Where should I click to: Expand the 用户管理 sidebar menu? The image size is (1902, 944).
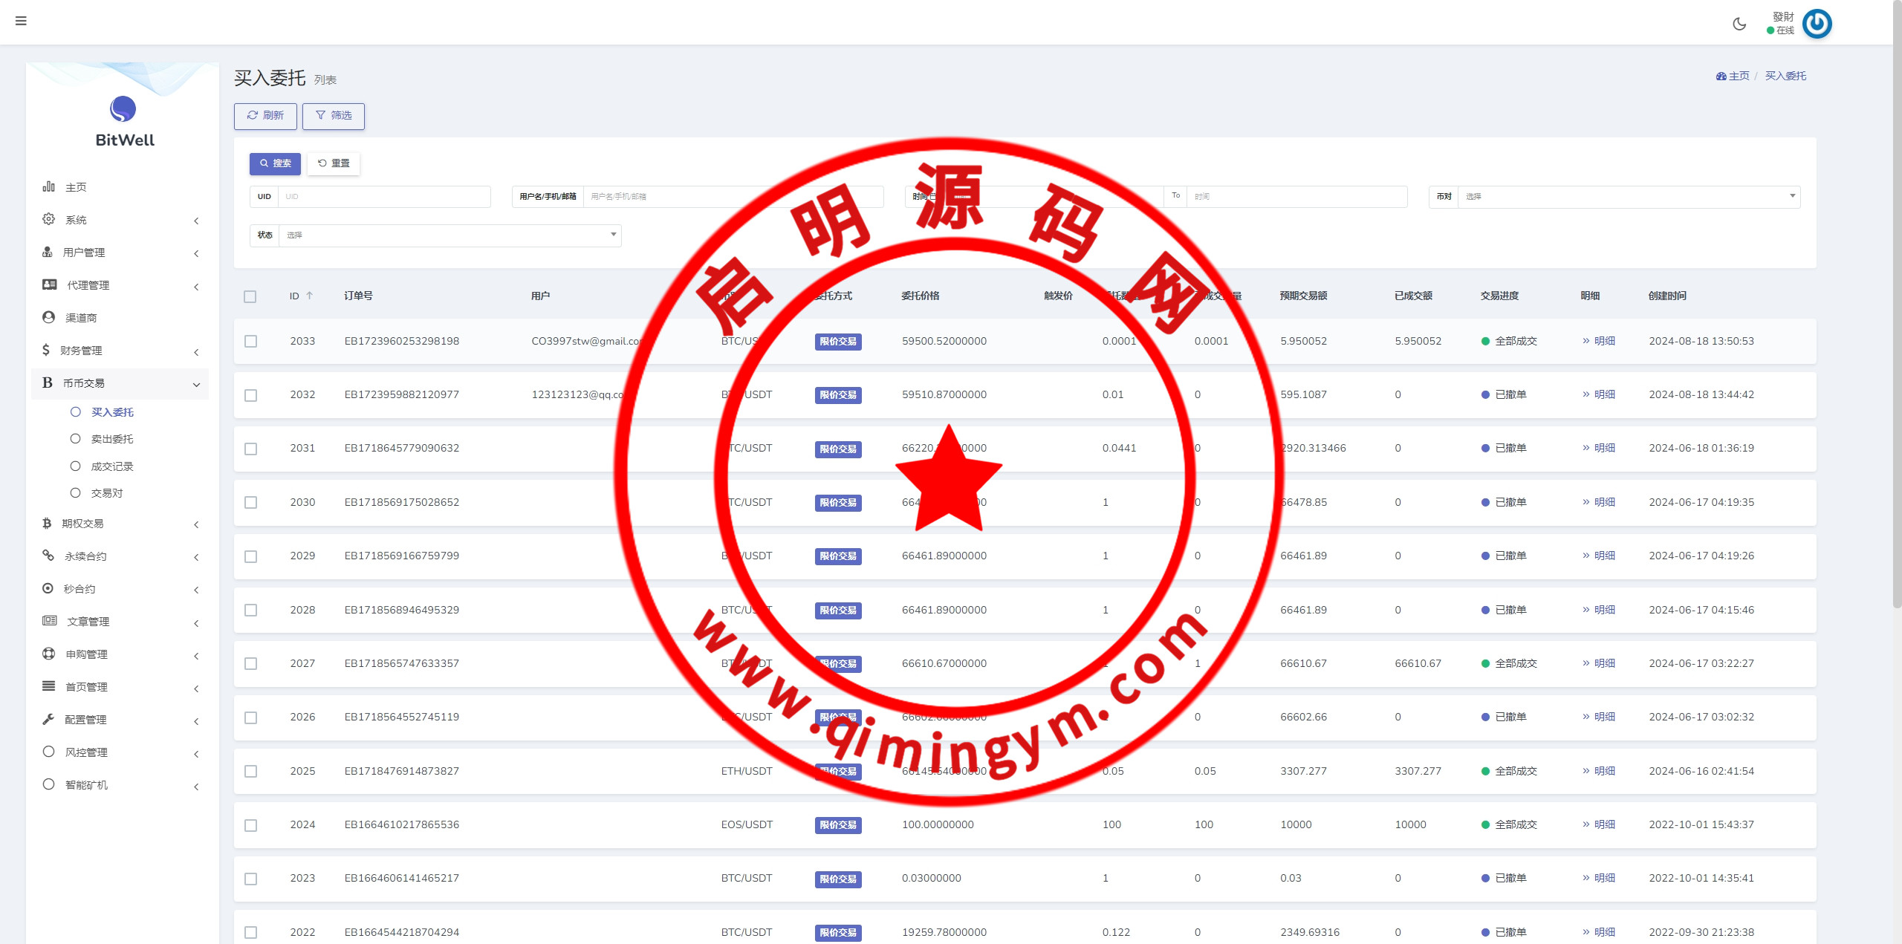tap(84, 253)
